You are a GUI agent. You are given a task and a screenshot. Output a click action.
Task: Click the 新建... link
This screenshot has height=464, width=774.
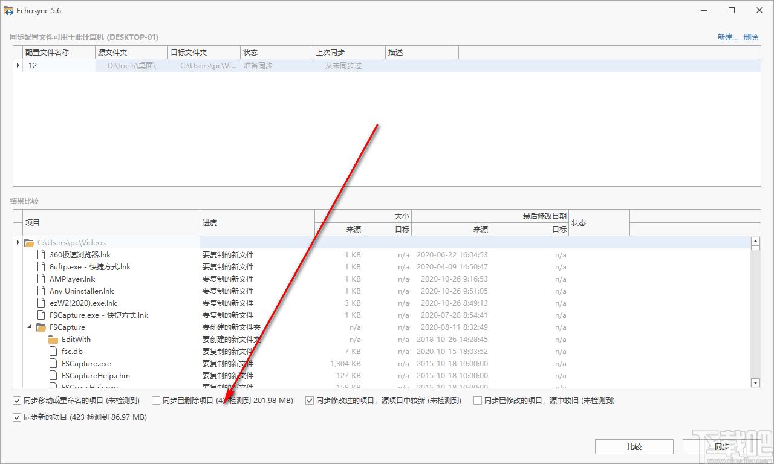coord(727,37)
